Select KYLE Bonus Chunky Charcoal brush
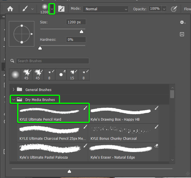This screenshot has width=191, height=178. (124, 133)
